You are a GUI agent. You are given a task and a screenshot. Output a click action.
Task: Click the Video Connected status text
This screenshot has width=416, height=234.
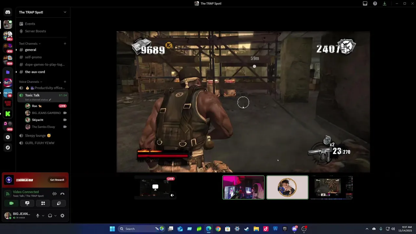pos(26,192)
